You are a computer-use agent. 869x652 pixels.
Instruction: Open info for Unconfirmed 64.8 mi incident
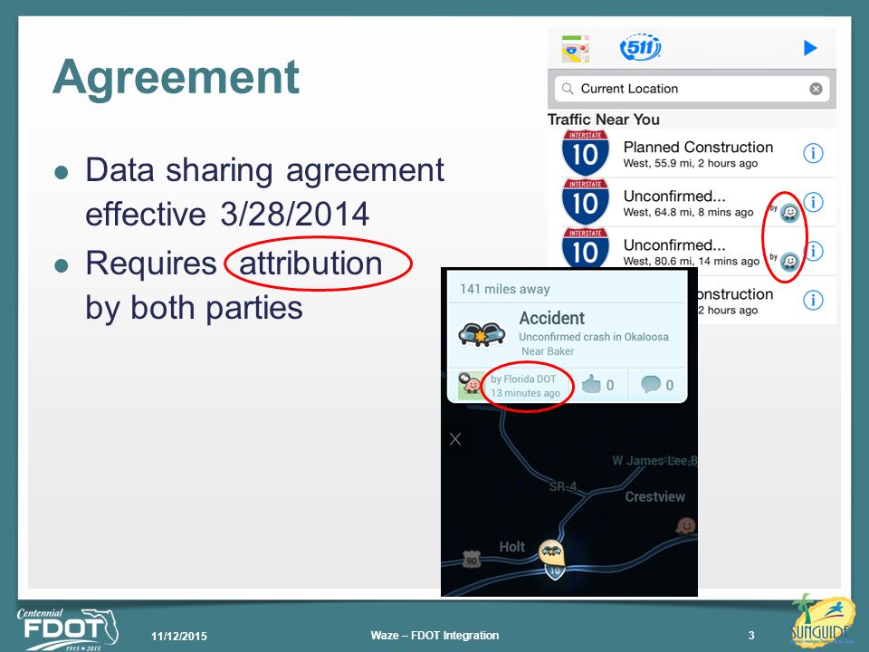pyautogui.click(x=814, y=202)
